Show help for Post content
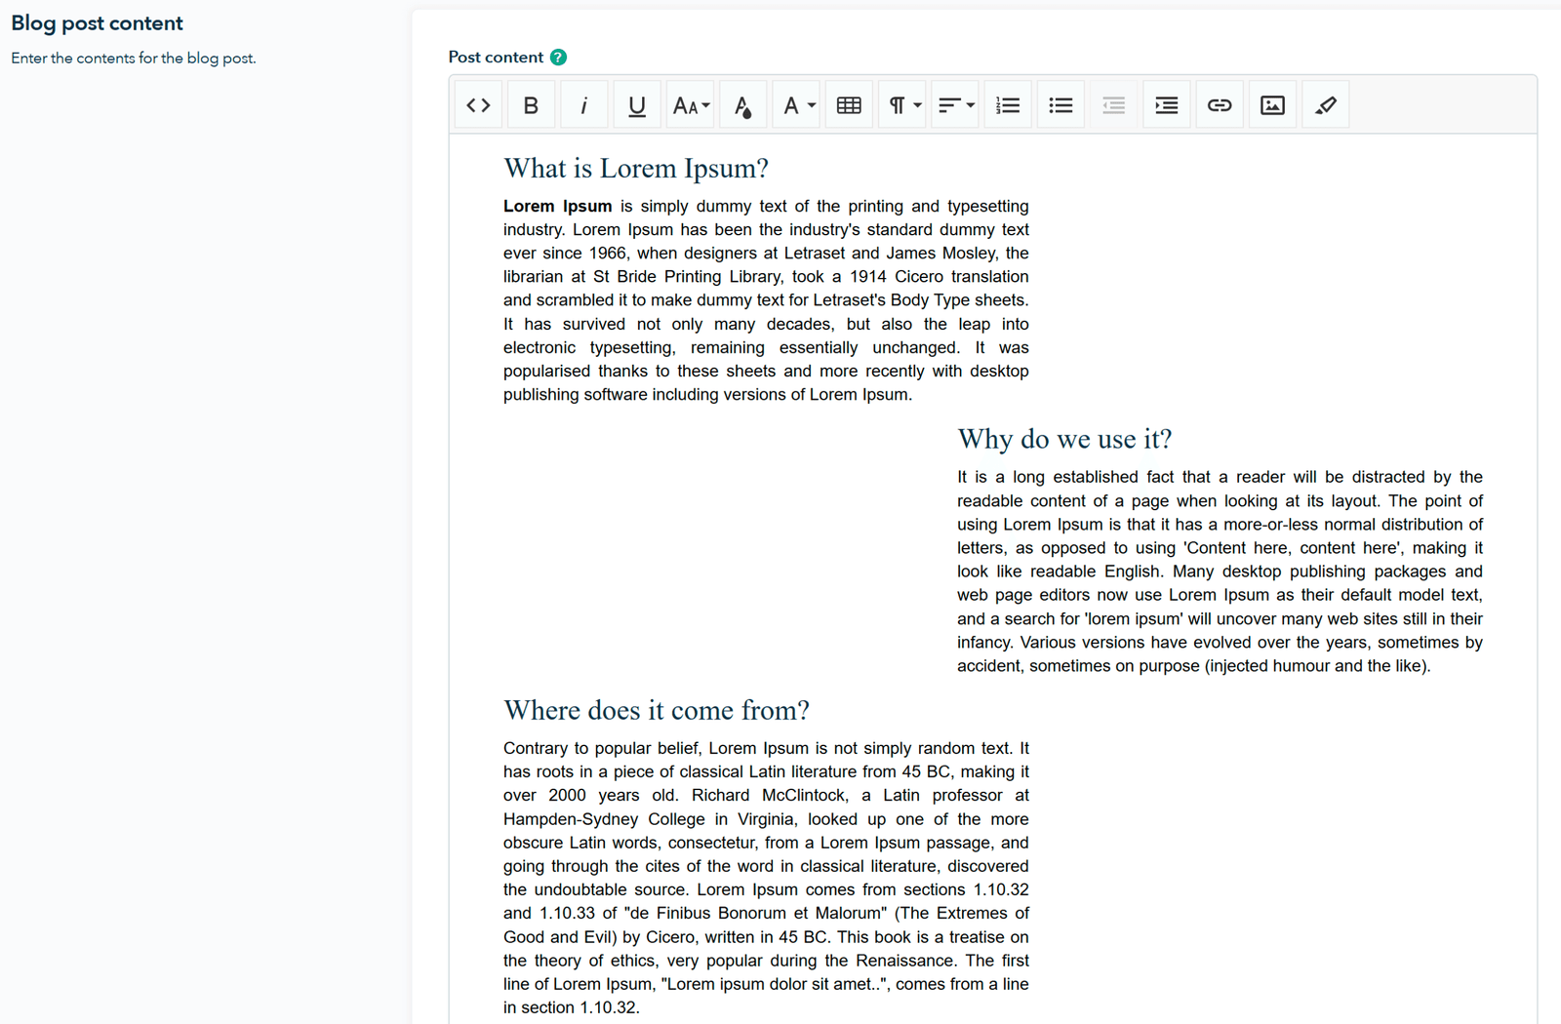Image resolution: width=1561 pixels, height=1024 pixels. pos(558,58)
